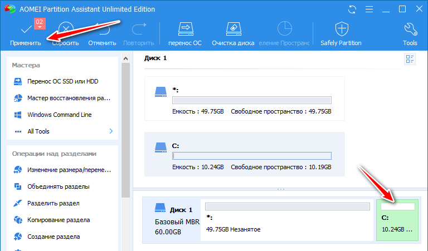Open All Tools sidebar entry
The height and width of the screenshot is (251, 428).
pyautogui.click(x=62, y=131)
